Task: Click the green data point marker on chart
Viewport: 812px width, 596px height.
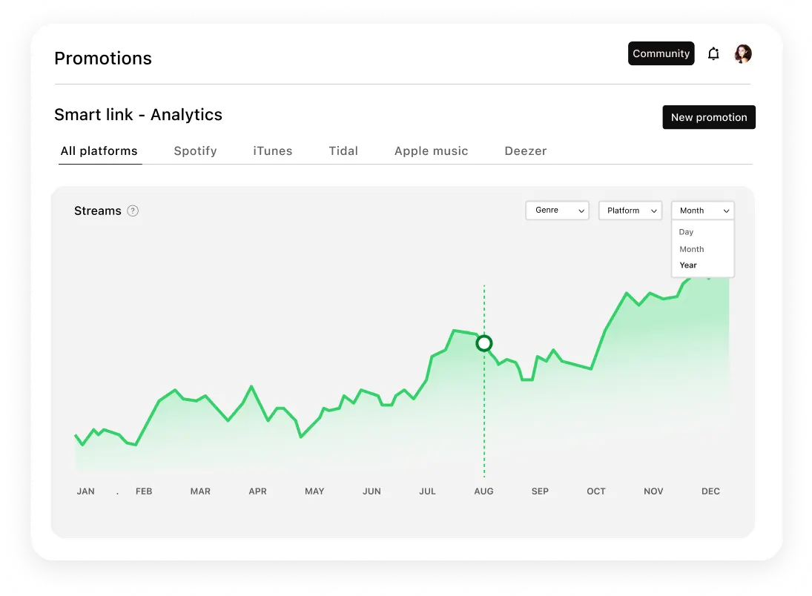Action: [x=484, y=343]
